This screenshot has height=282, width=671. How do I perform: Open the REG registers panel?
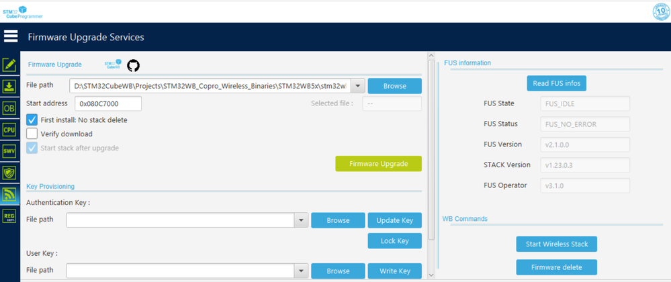(x=9, y=216)
